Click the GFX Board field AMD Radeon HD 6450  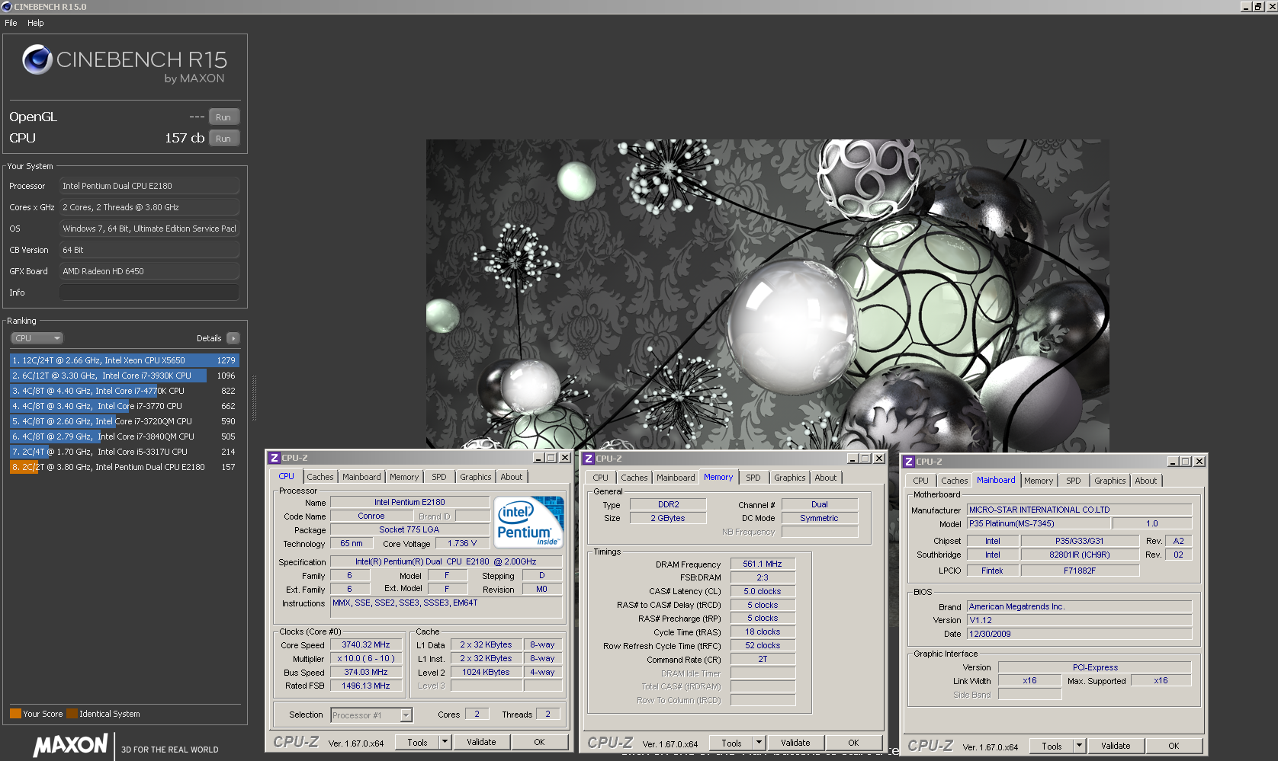[x=149, y=271]
